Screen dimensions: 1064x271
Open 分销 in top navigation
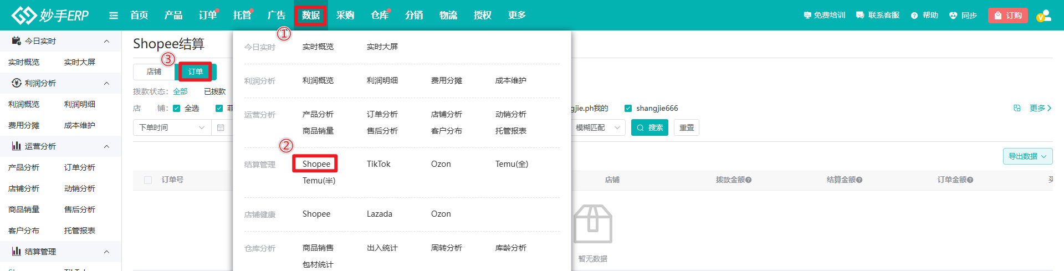tap(414, 16)
